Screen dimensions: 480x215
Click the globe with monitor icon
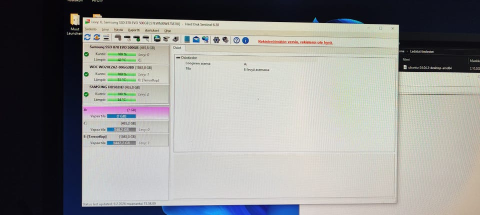point(205,39)
